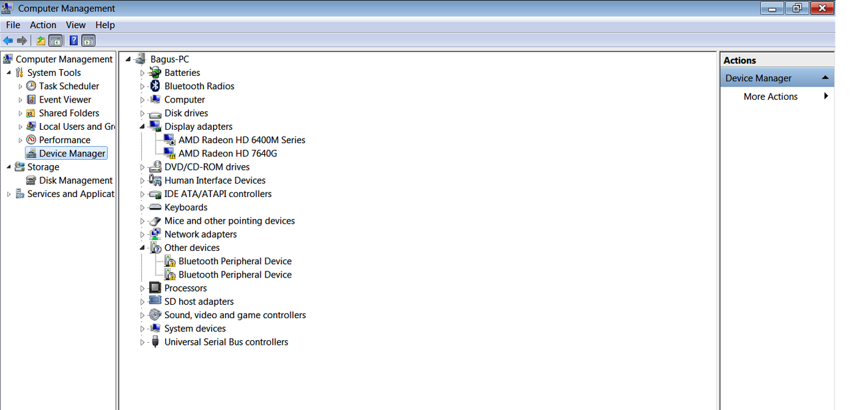Click the Processors chip icon
Viewport: 852px width, 410px height.
tap(155, 288)
